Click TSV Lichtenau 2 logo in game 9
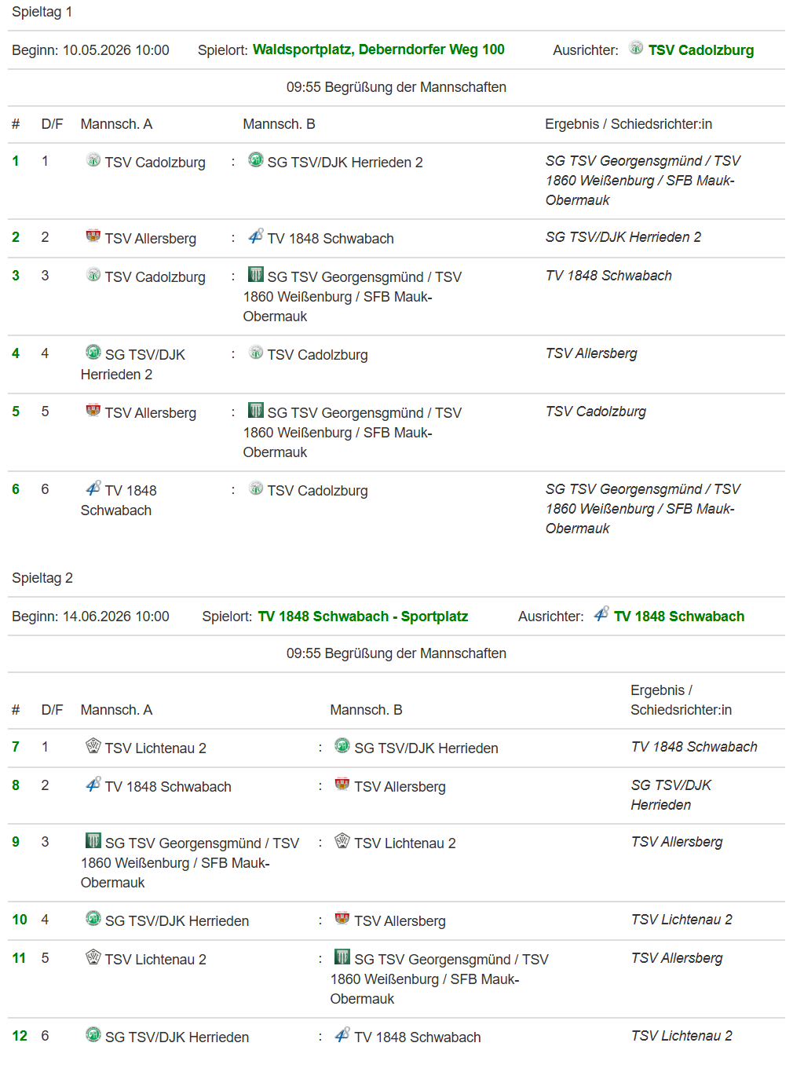This screenshot has width=793, height=1072. pyautogui.click(x=342, y=841)
